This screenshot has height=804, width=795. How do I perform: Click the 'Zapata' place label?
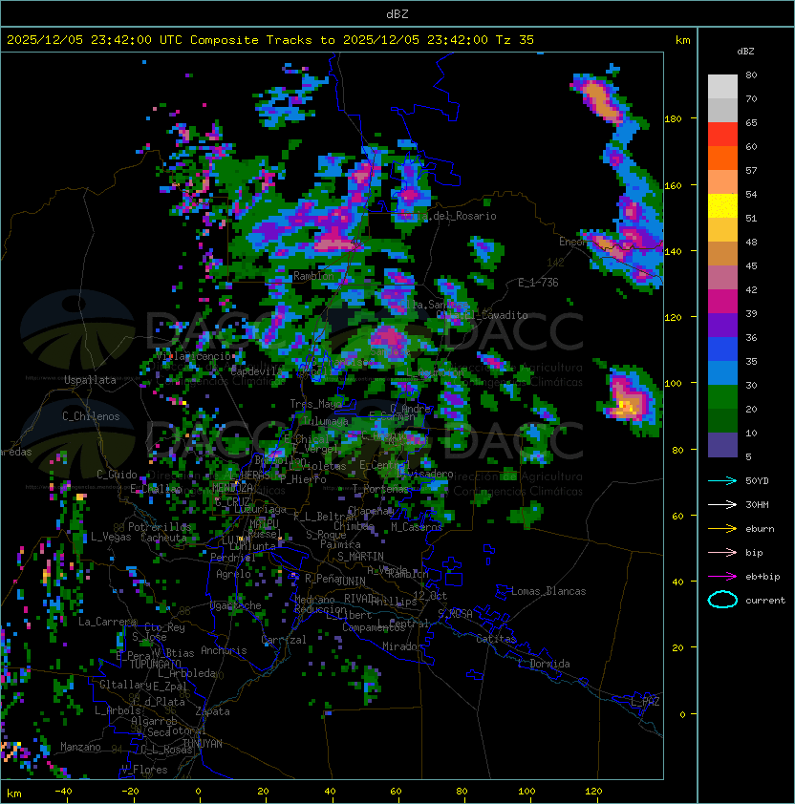[x=212, y=711]
